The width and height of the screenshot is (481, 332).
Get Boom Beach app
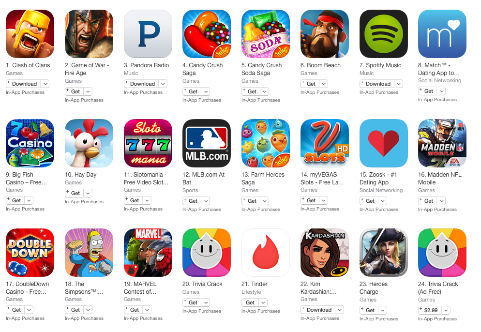pyautogui.click(x=310, y=84)
